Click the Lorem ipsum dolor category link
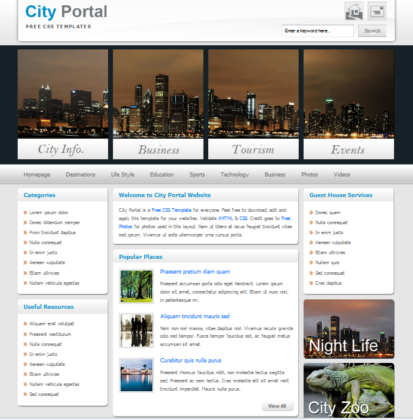The width and height of the screenshot is (413, 420). (49, 212)
